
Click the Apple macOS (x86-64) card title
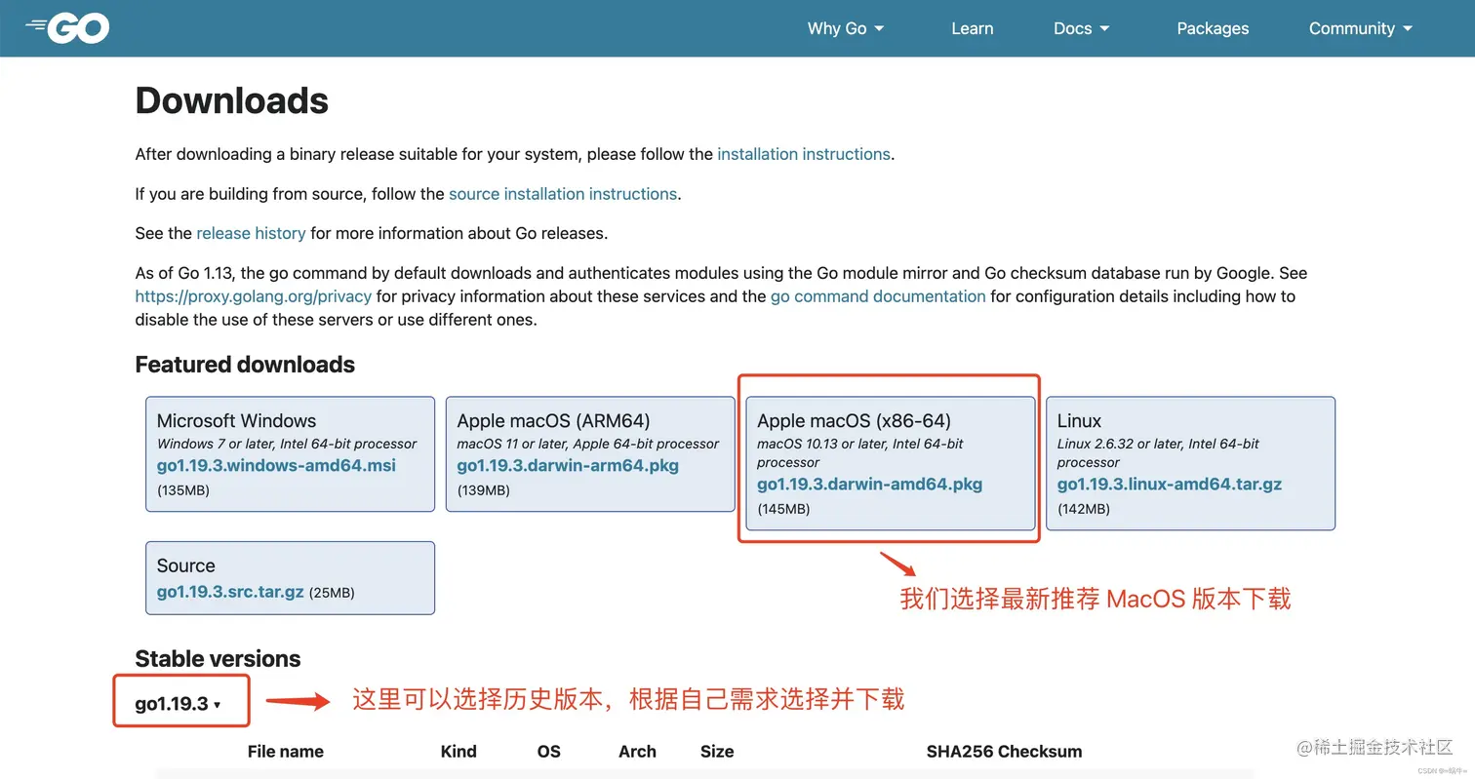854,421
